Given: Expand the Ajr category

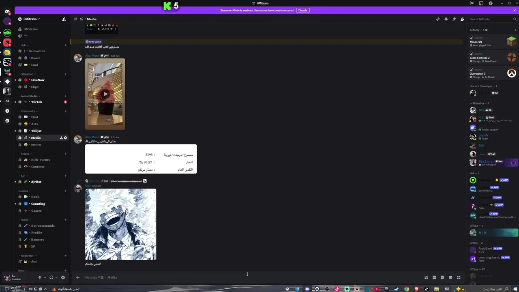Looking at the screenshot, I should click(x=23, y=176).
